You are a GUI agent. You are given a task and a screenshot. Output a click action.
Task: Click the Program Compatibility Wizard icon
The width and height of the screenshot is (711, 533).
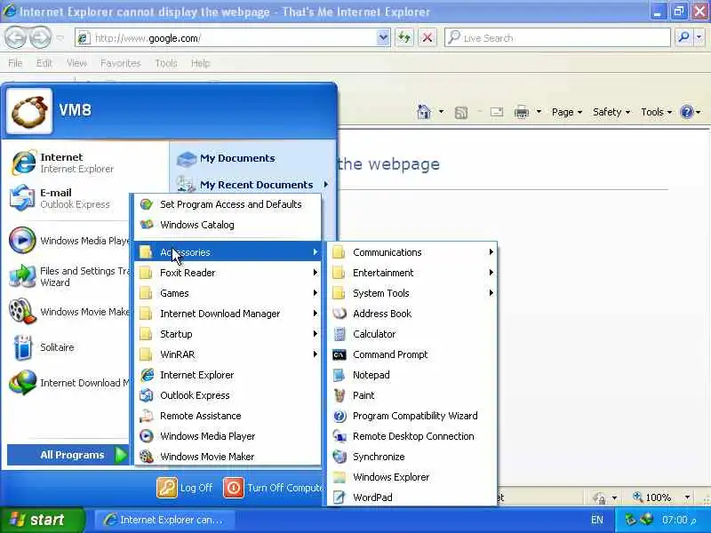340,416
